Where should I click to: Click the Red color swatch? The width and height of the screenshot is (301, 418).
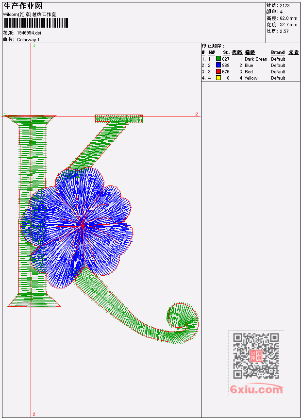[x=218, y=71]
